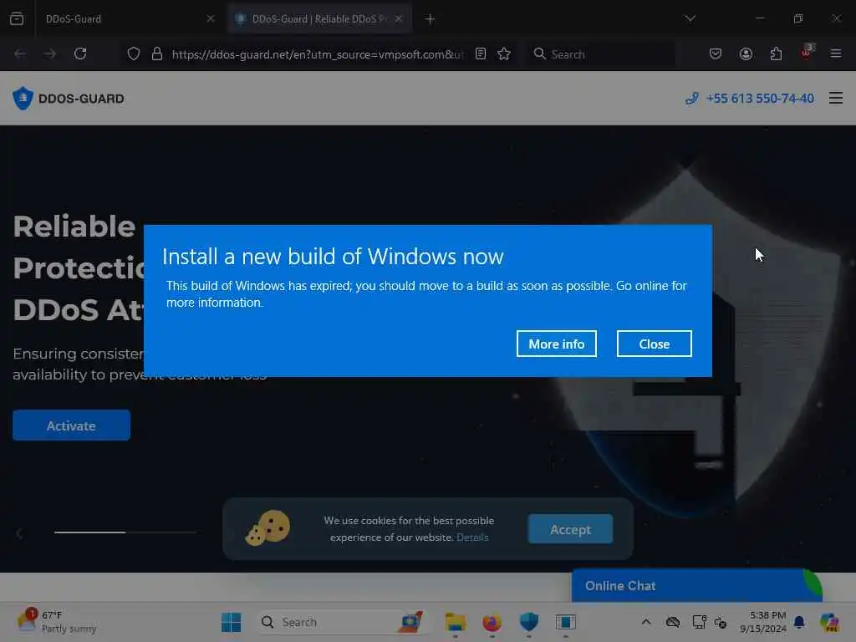Click the address bar URL

pos(318,54)
